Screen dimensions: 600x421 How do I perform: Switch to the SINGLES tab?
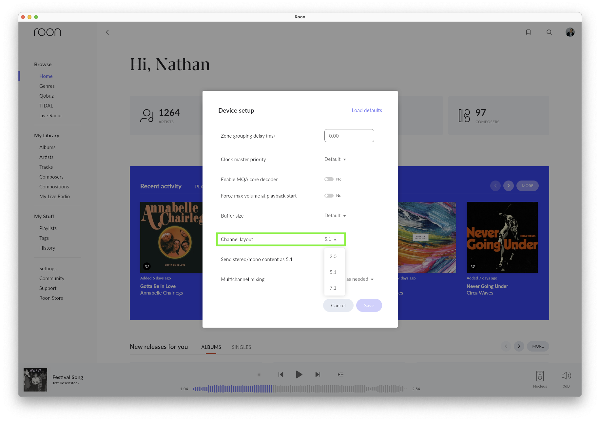click(x=242, y=347)
